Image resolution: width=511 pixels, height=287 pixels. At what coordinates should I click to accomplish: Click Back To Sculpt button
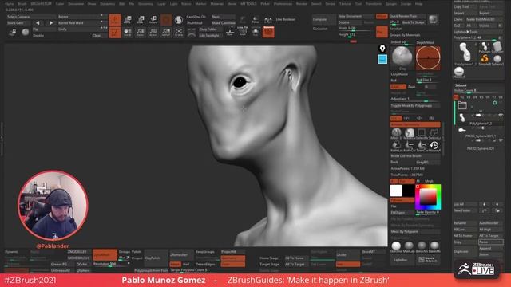tap(414, 22)
